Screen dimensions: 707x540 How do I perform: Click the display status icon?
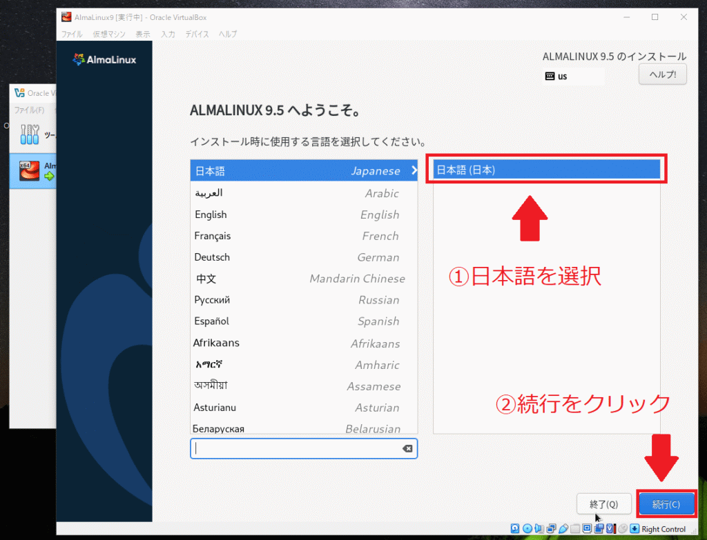tap(587, 528)
